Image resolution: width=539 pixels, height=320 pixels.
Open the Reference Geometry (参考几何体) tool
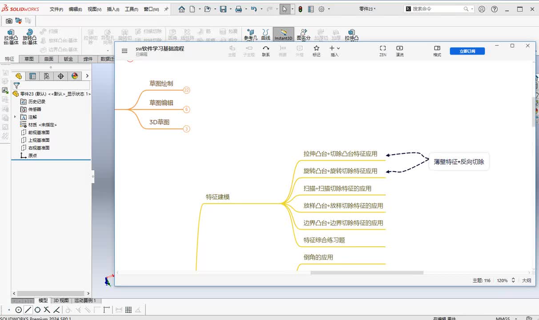(x=251, y=35)
